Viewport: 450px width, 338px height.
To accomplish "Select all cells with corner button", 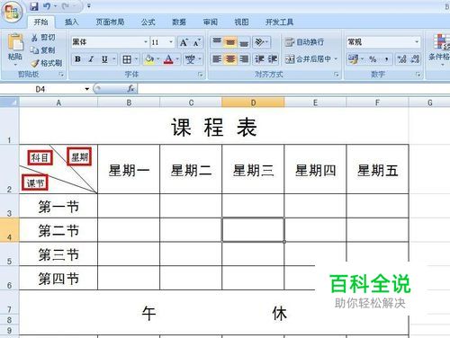I will tap(10, 102).
